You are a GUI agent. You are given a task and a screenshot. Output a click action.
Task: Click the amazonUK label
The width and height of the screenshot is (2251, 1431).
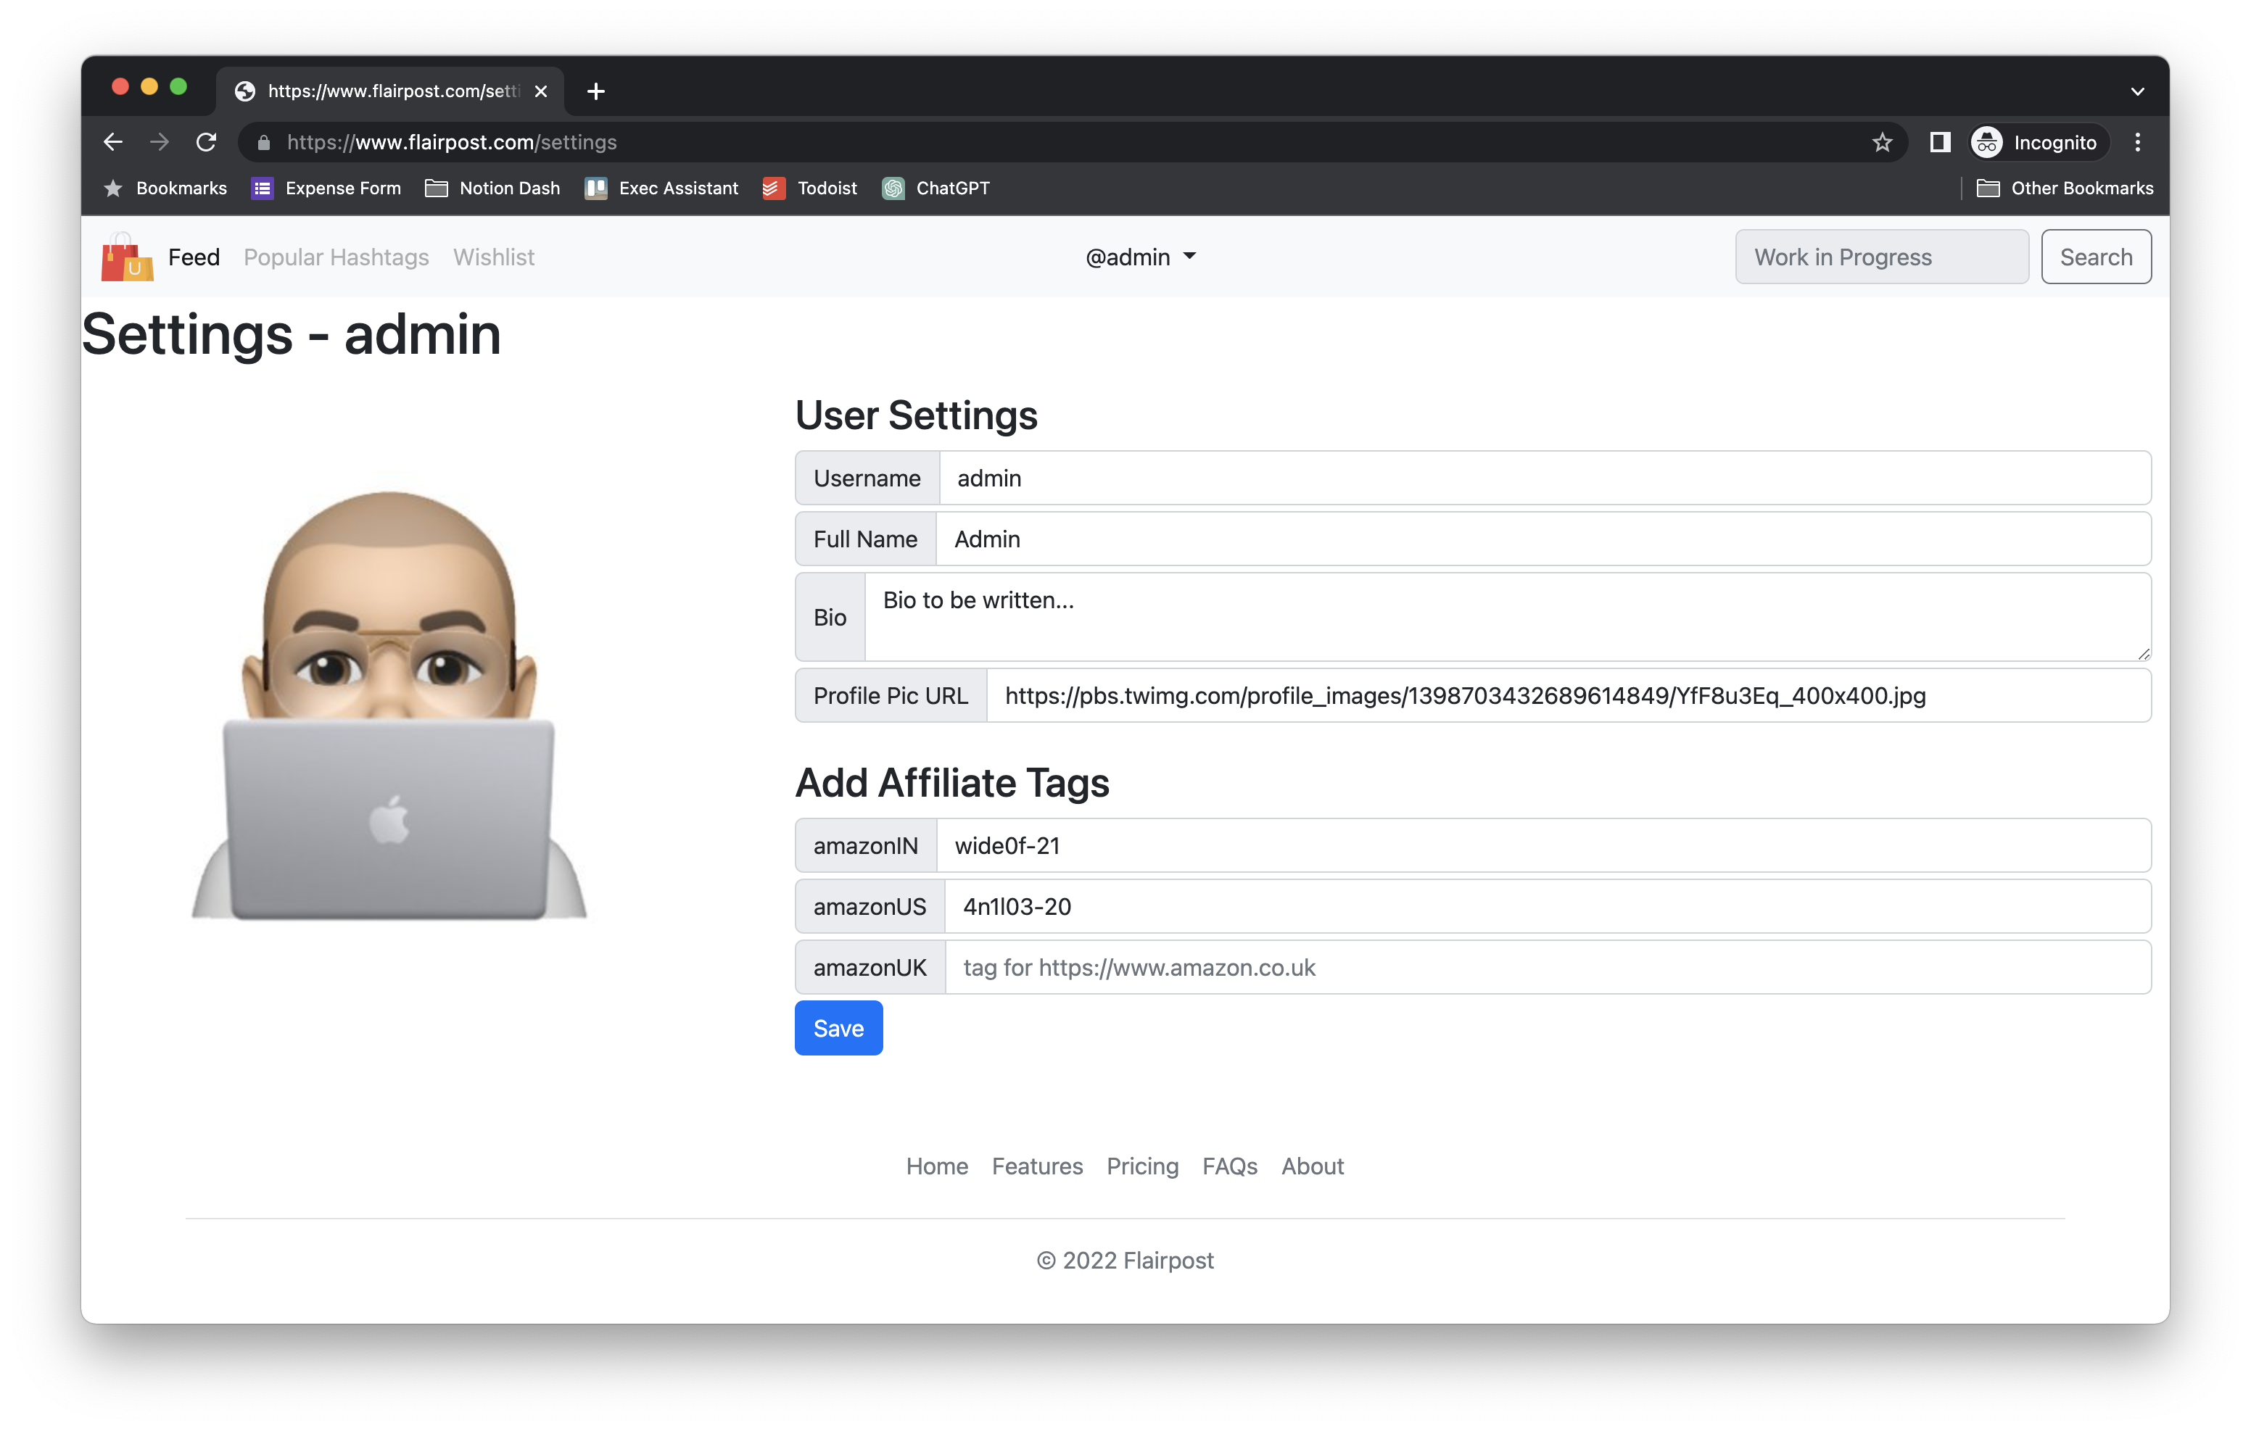coord(870,967)
